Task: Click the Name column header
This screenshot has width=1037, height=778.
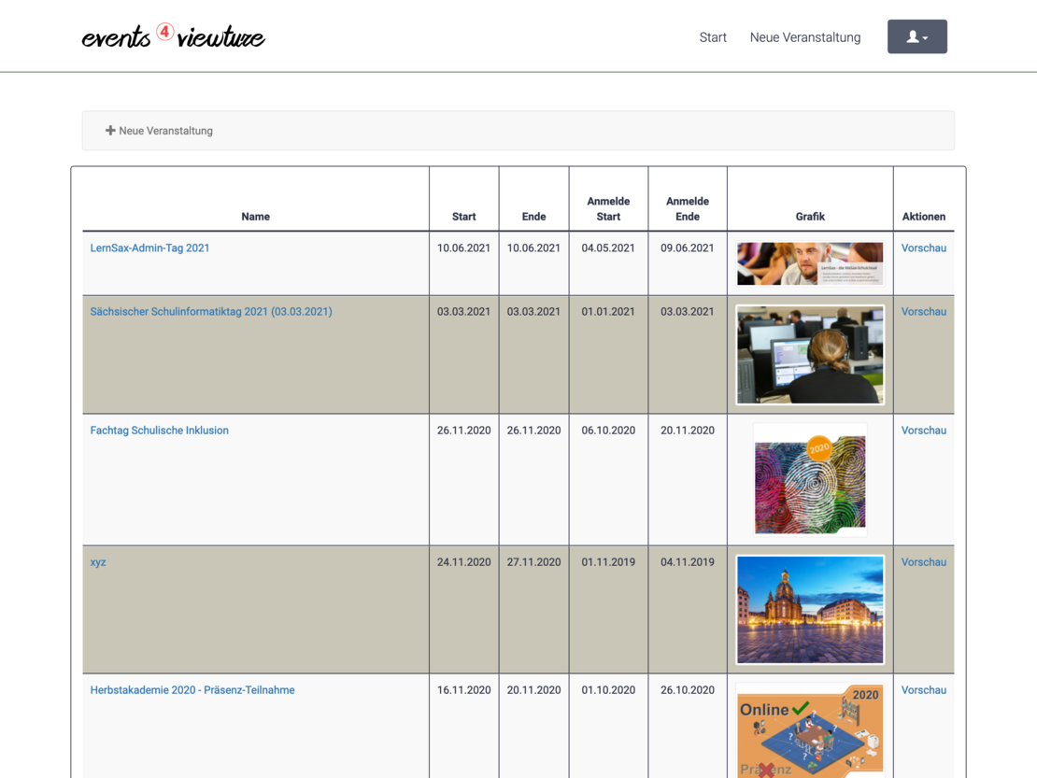Action: [x=255, y=217]
